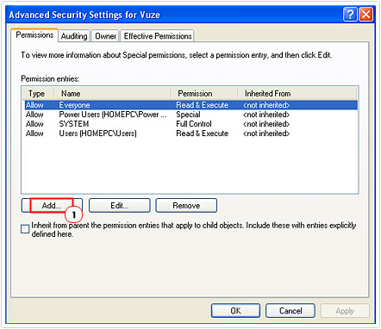Click the Special permission cell
Image resolution: width=381 pixels, height=329 pixels.
[x=188, y=115]
